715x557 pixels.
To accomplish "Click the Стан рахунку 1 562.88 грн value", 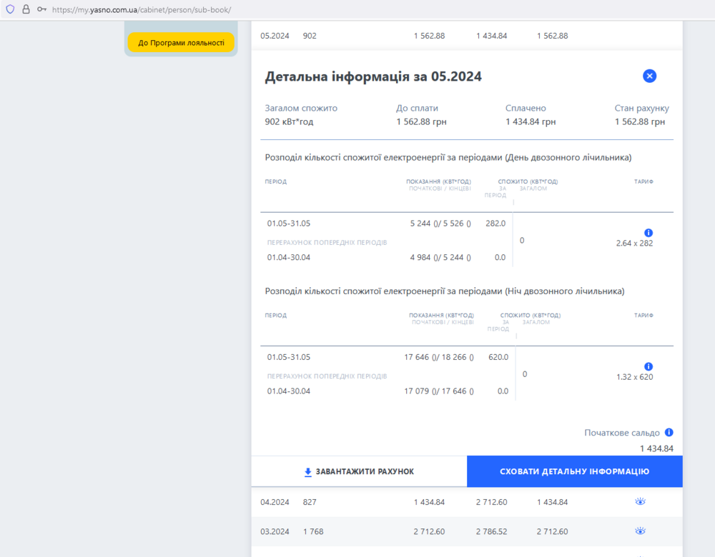I will tap(640, 122).
